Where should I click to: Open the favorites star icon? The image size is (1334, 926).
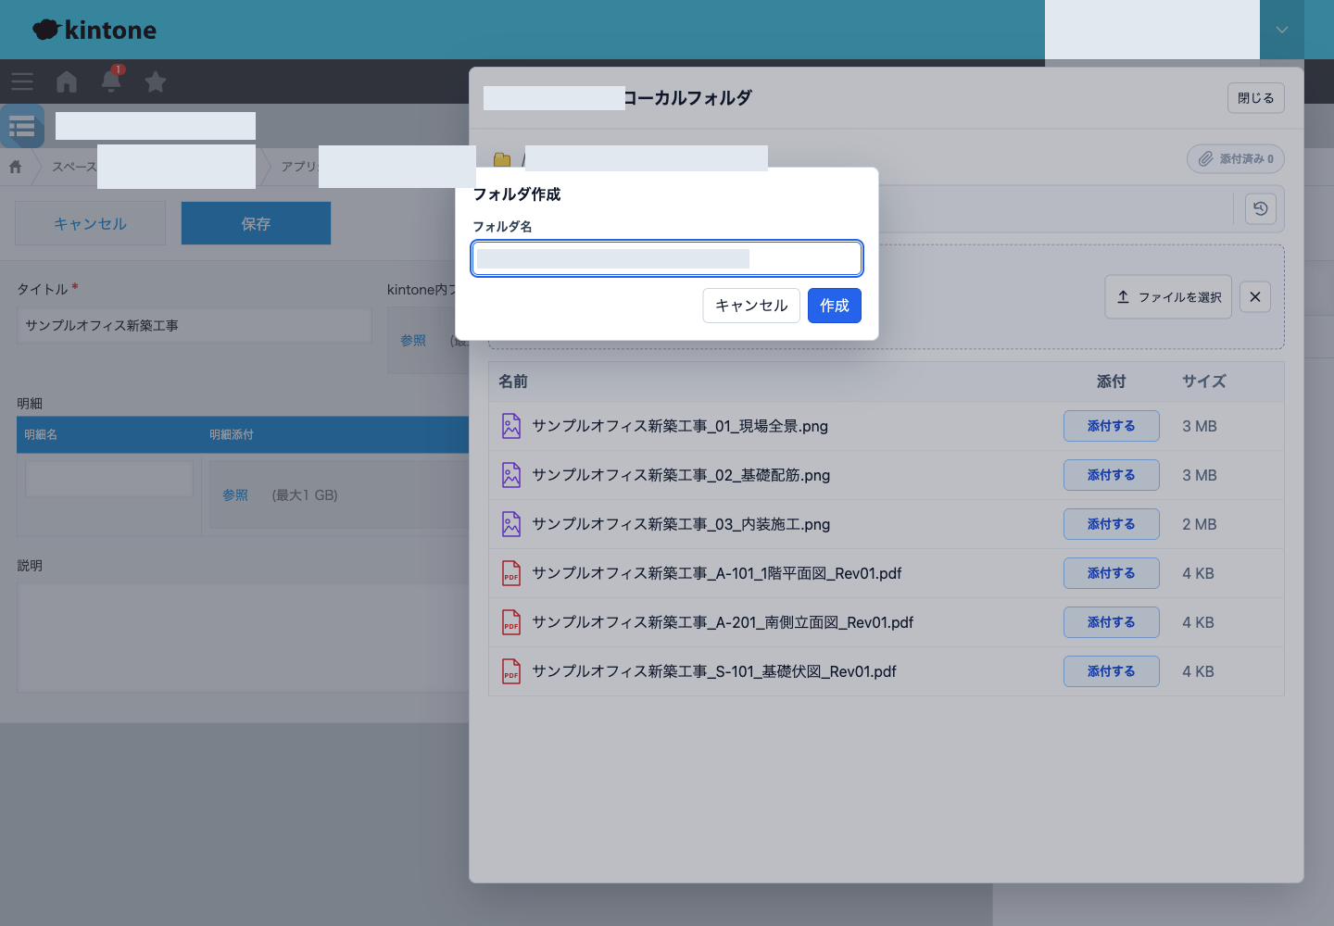click(x=156, y=81)
